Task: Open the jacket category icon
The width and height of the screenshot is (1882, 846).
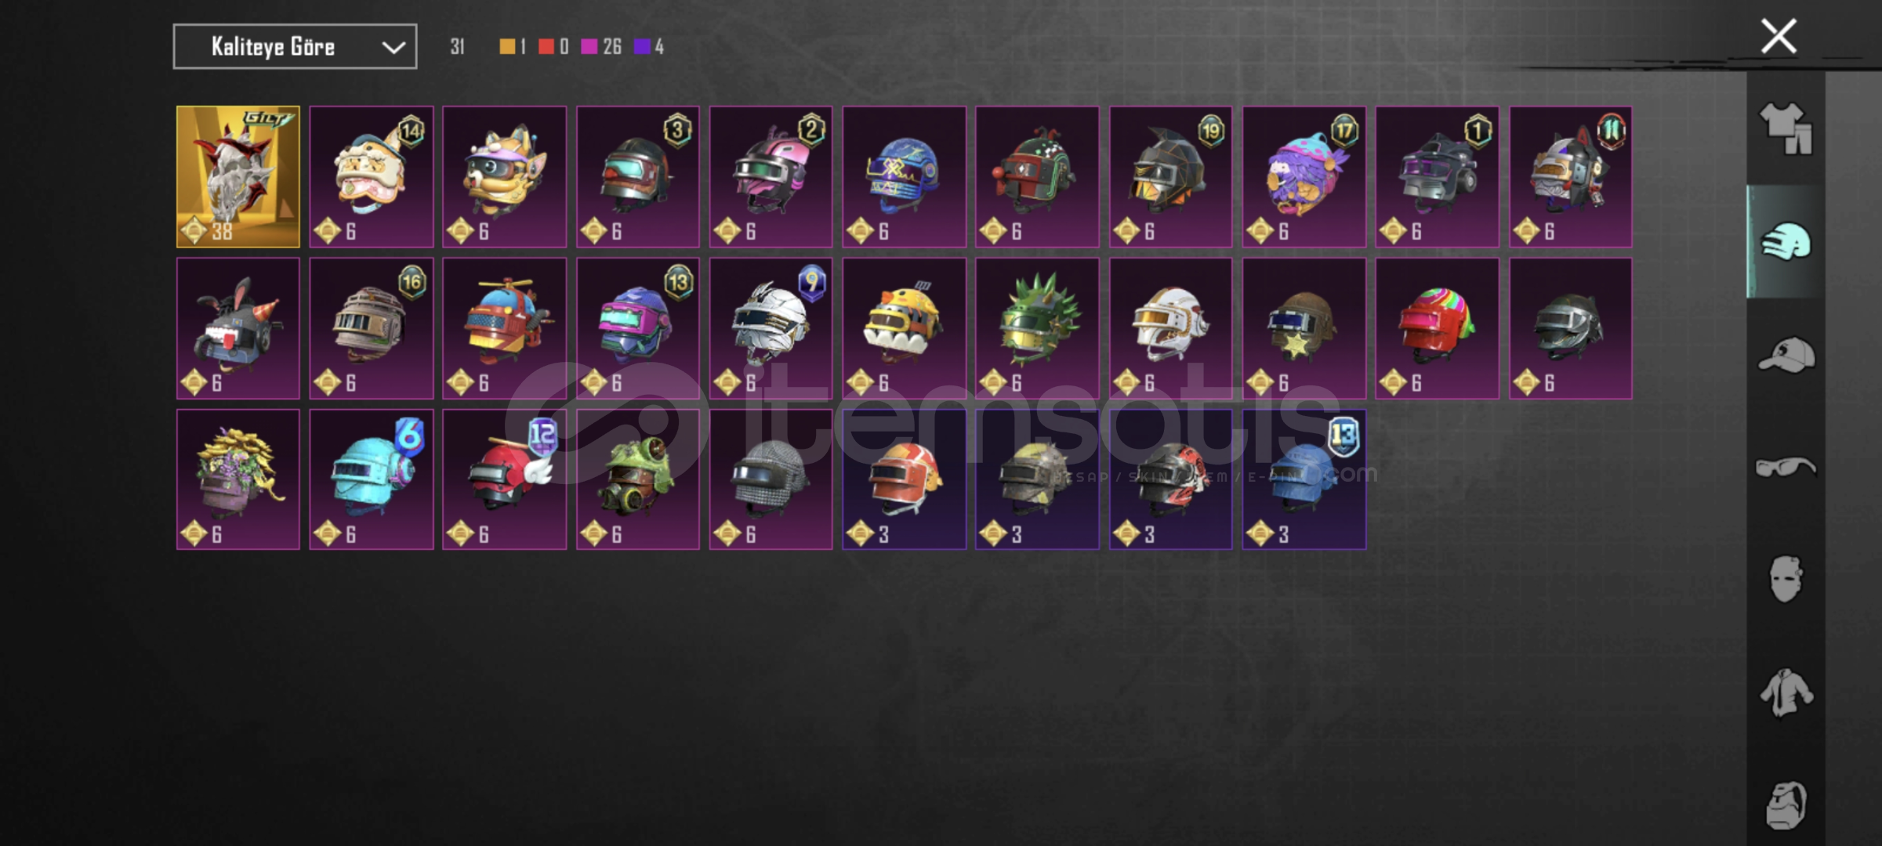Action: click(1786, 692)
